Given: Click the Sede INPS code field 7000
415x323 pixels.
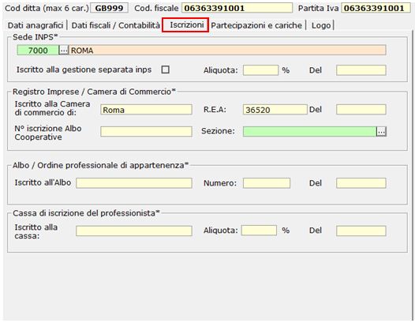Looking at the screenshot, I should pos(38,50).
